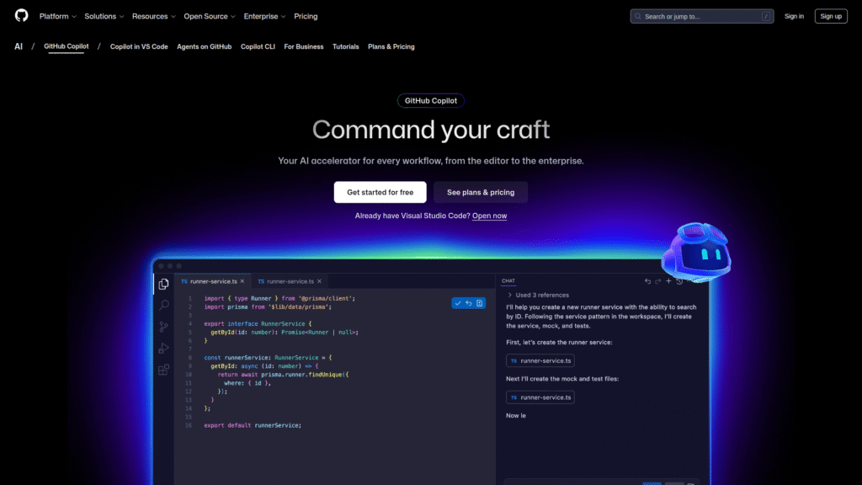862x485 pixels.
Task: Select Copilot in VS Code in the subnav
Action: point(140,46)
